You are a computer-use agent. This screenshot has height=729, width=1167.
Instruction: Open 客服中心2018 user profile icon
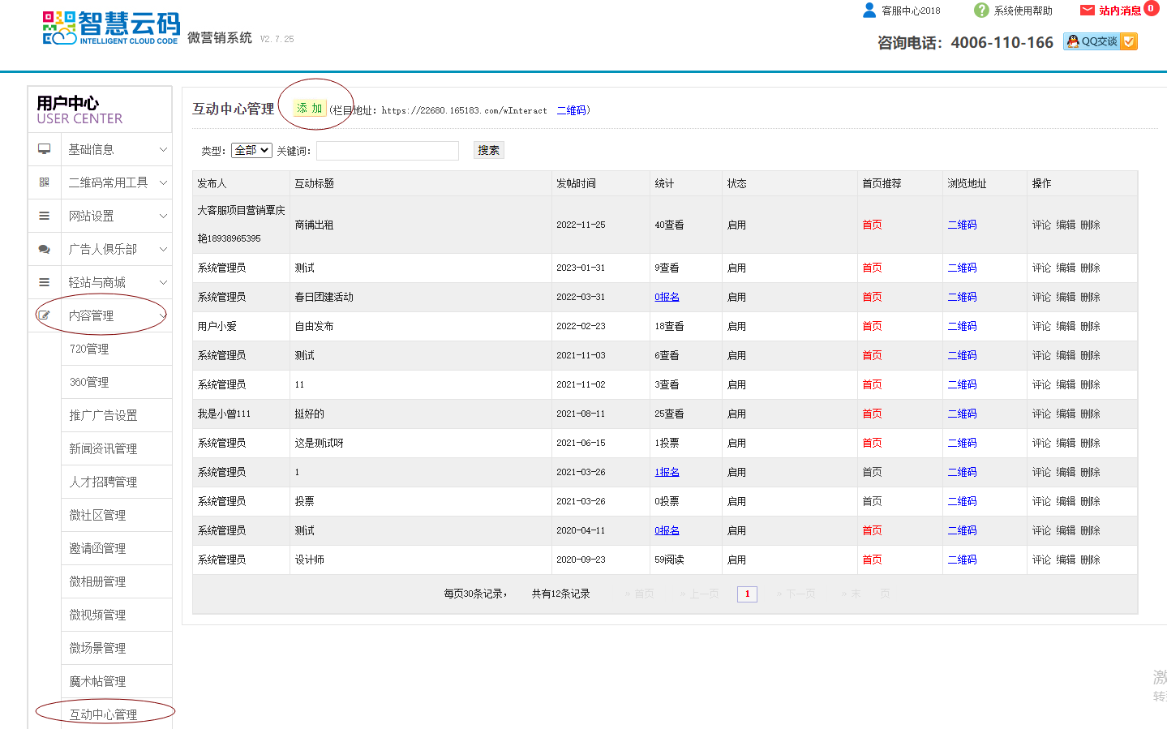(x=869, y=11)
